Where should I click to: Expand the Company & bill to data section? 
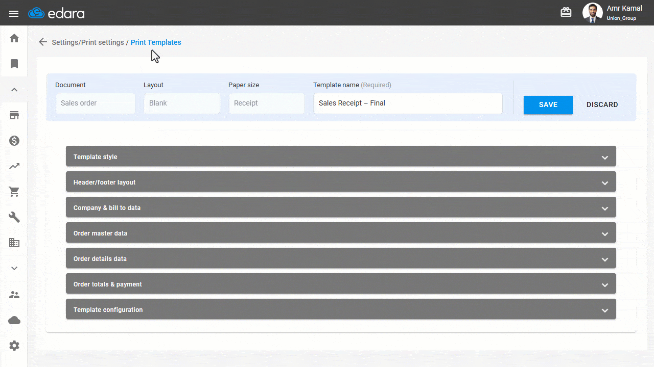coord(341,207)
